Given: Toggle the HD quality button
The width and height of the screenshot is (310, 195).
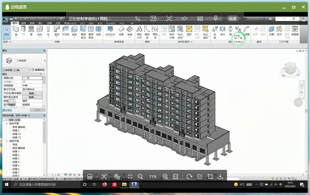Looking at the screenshot, I should pos(200,19).
